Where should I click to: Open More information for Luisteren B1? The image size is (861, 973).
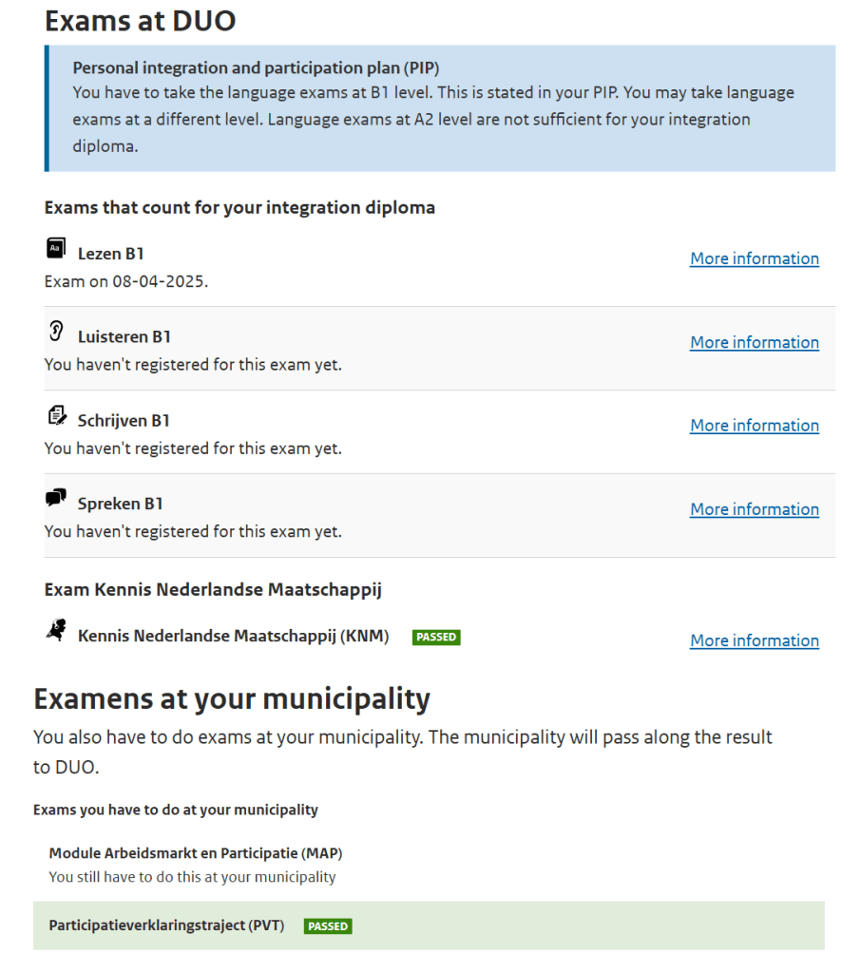[x=754, y=342]
